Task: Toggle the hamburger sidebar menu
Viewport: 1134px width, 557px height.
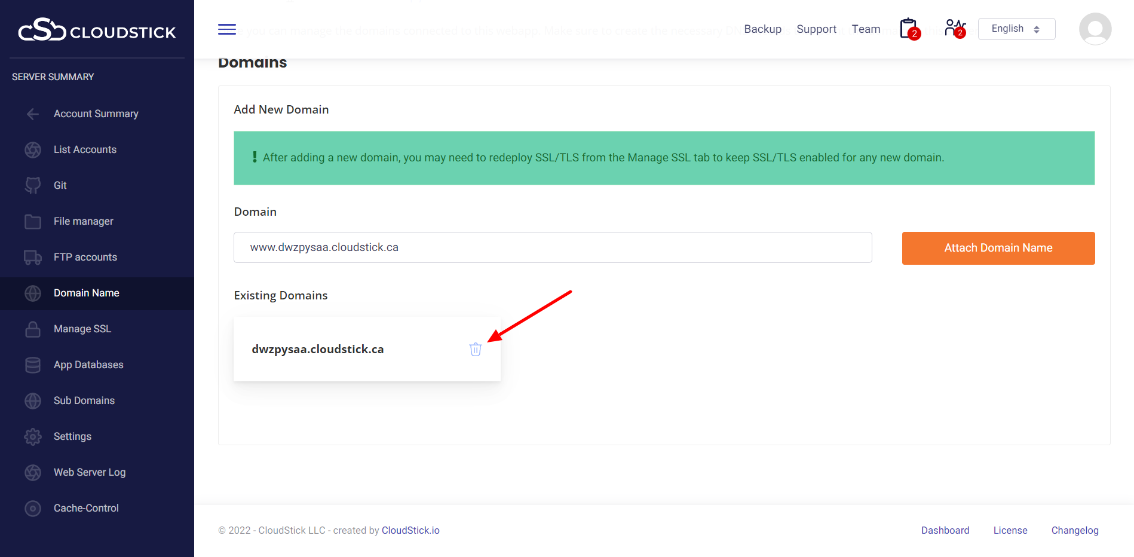Action: (227, 29)
